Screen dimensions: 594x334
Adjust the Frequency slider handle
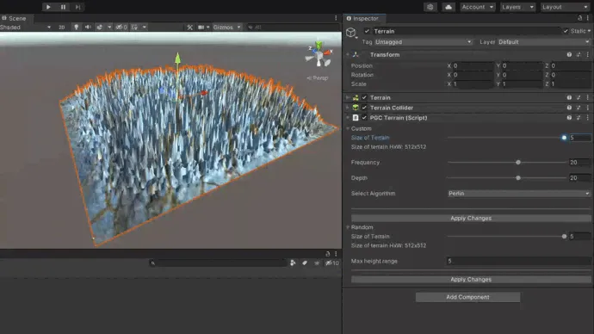pos(518,162)
